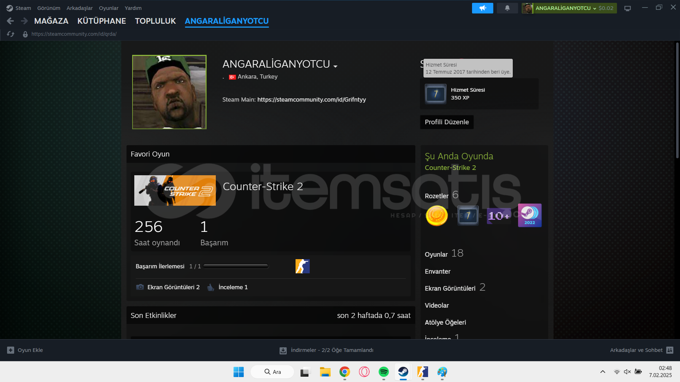
Task: Open the friends and chat icon
Action: 670,350
